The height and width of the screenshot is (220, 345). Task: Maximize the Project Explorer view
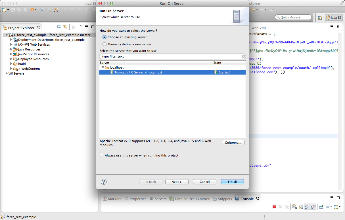pos(93,27)
